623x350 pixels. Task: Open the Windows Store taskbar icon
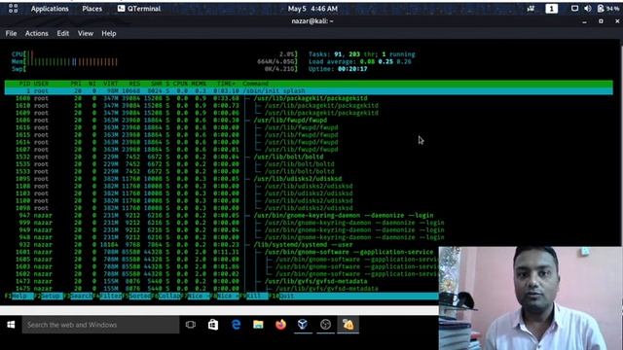pos(213,325)
